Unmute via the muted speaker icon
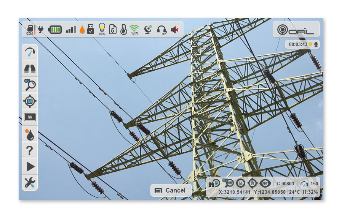 point(175,30)
